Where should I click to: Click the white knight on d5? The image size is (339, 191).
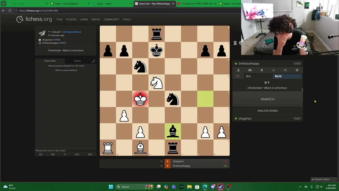(x=157, y=83)
